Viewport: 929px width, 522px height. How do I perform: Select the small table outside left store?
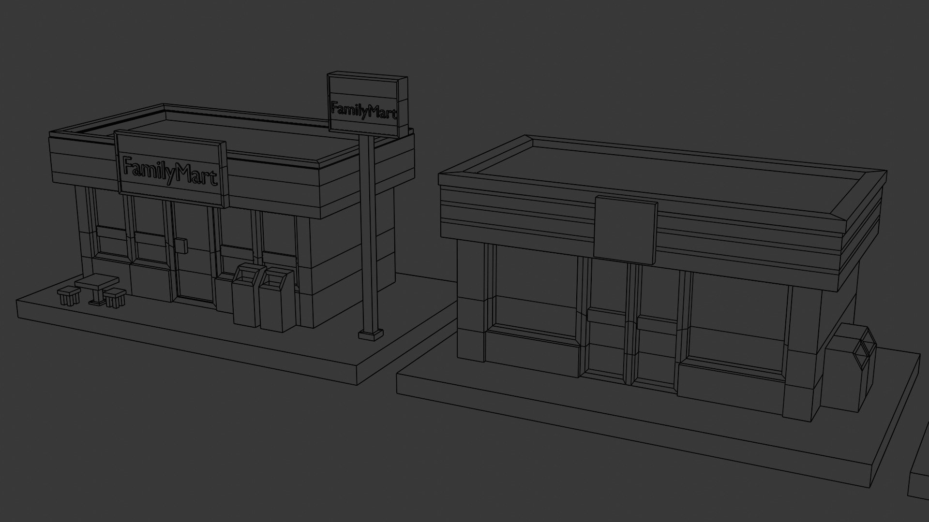pyautogui.click(x=97, y=289)
